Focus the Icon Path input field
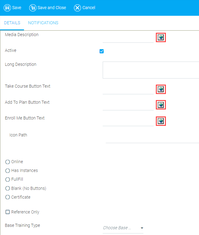199x235 pixels. pos(152,139)
